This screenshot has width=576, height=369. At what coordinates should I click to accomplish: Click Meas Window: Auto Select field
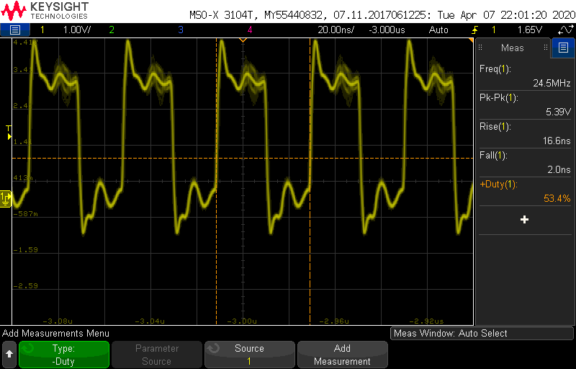482,334
